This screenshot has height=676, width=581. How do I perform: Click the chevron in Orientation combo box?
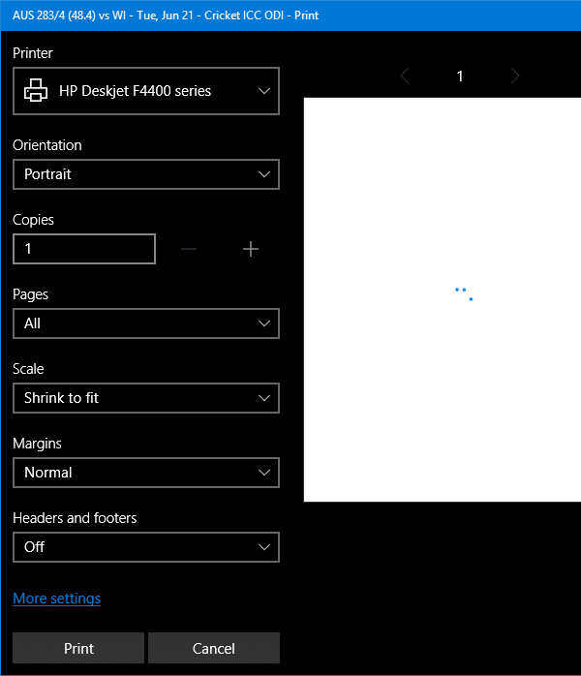click(264, 174)
